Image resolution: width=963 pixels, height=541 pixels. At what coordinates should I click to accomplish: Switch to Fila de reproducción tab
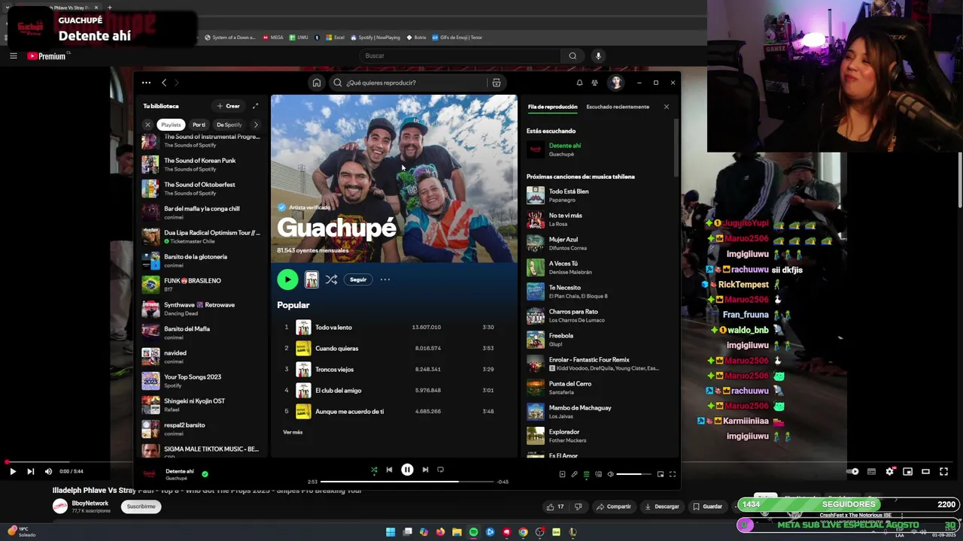(x=552, y=107)
